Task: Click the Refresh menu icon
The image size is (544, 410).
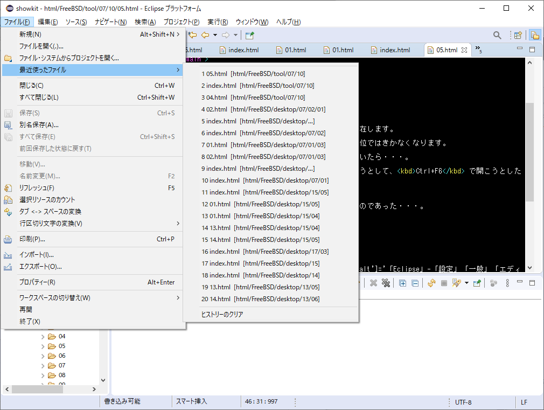Action: tap(8, 188)
